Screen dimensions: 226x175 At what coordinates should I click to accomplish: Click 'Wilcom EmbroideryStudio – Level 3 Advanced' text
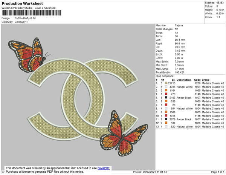coord(29,8)
